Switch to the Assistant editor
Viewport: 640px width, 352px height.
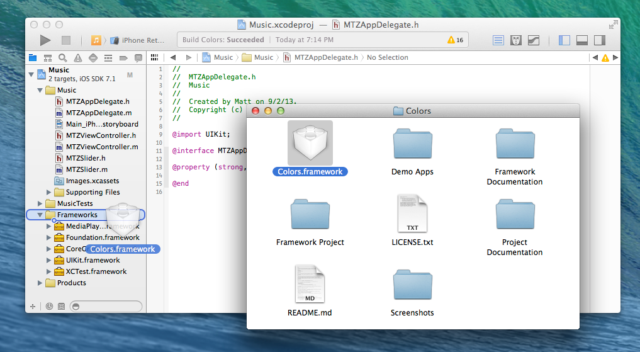[x=516, y=40]
